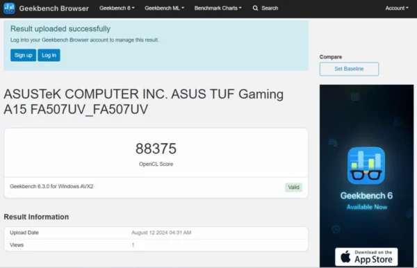Click the Geekbench logo icon in navbar

9,8
